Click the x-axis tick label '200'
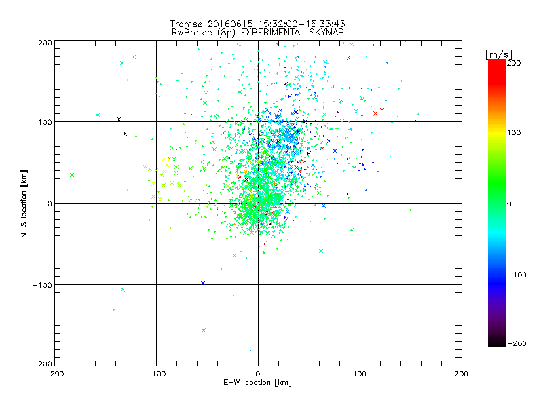 (x=462, y=374)
